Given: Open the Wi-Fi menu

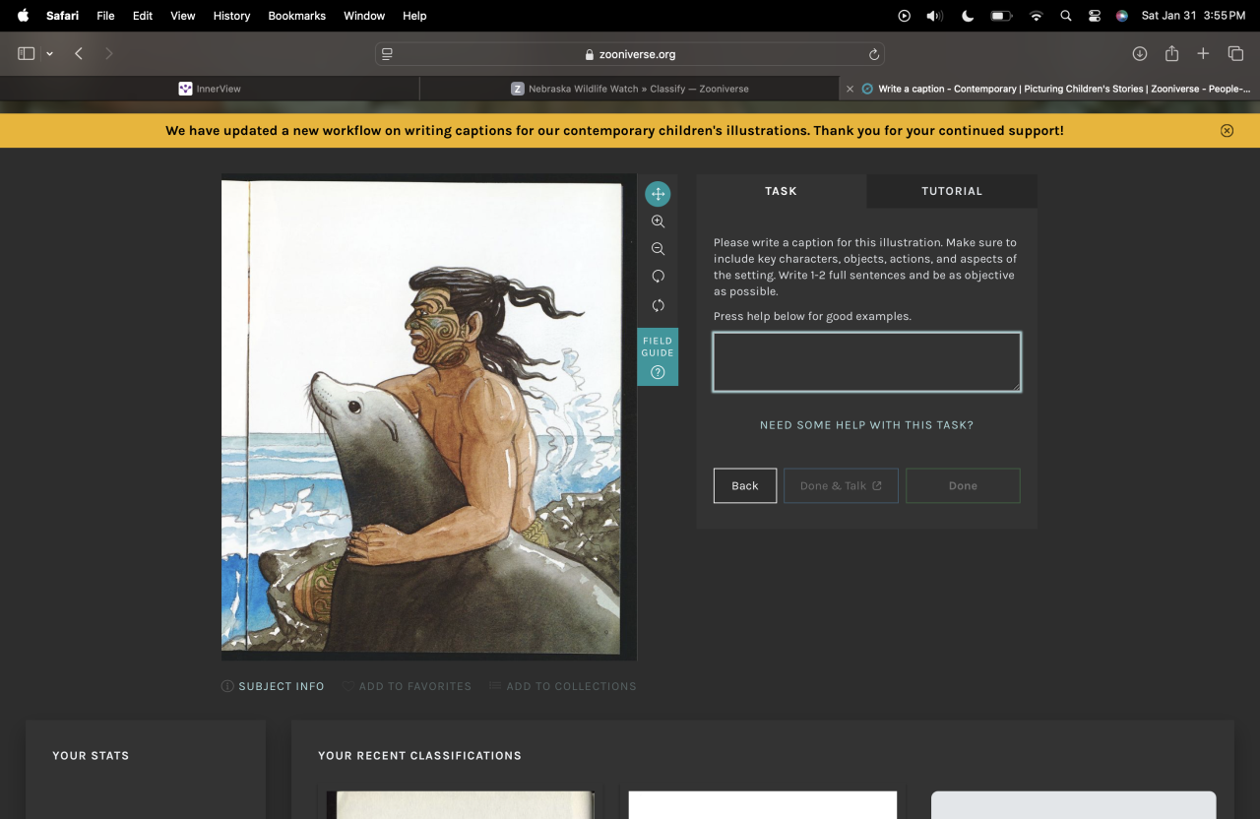Looking at the screenshot, I should (x=1036, y=16).
